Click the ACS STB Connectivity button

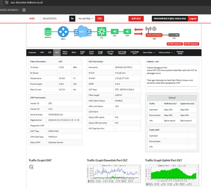tap(191, 44)
